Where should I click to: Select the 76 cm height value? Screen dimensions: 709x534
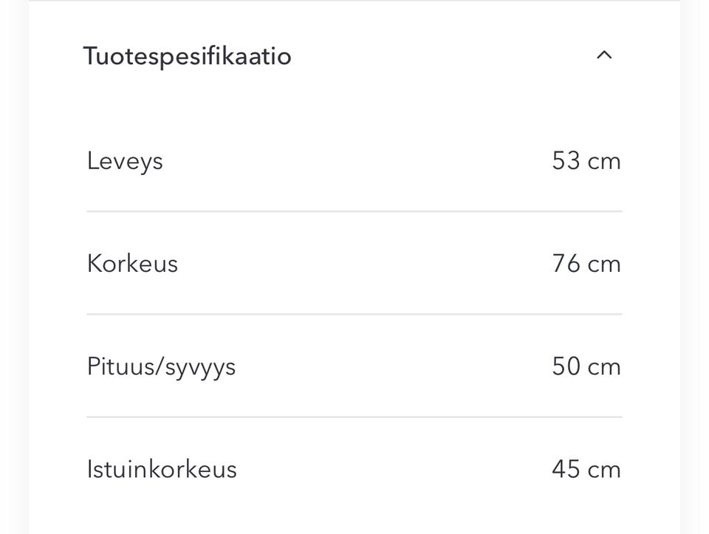(x=587, y=263)
